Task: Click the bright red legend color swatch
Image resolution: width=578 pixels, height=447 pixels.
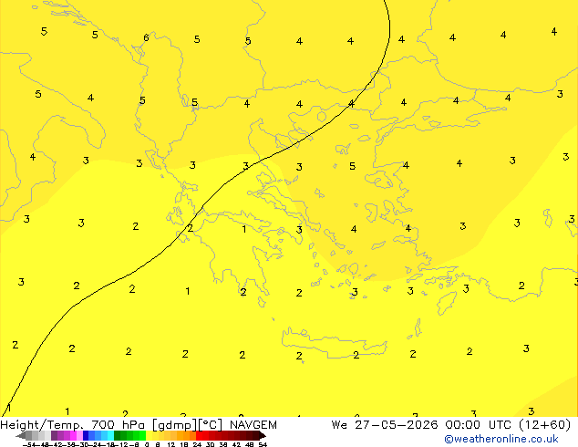Action: (x=199, y=435)
